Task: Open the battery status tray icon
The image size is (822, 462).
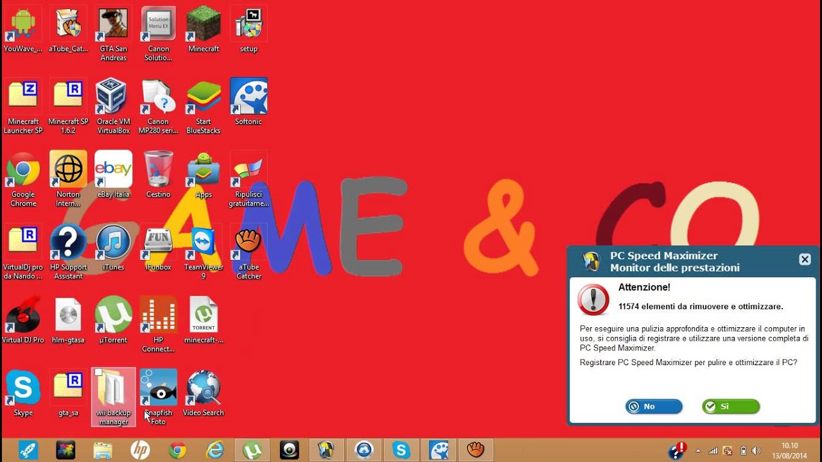Action: coord(744,450)
